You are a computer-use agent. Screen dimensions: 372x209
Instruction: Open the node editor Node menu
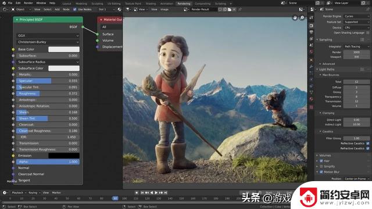pyautogui.click(x=66, y=9)
